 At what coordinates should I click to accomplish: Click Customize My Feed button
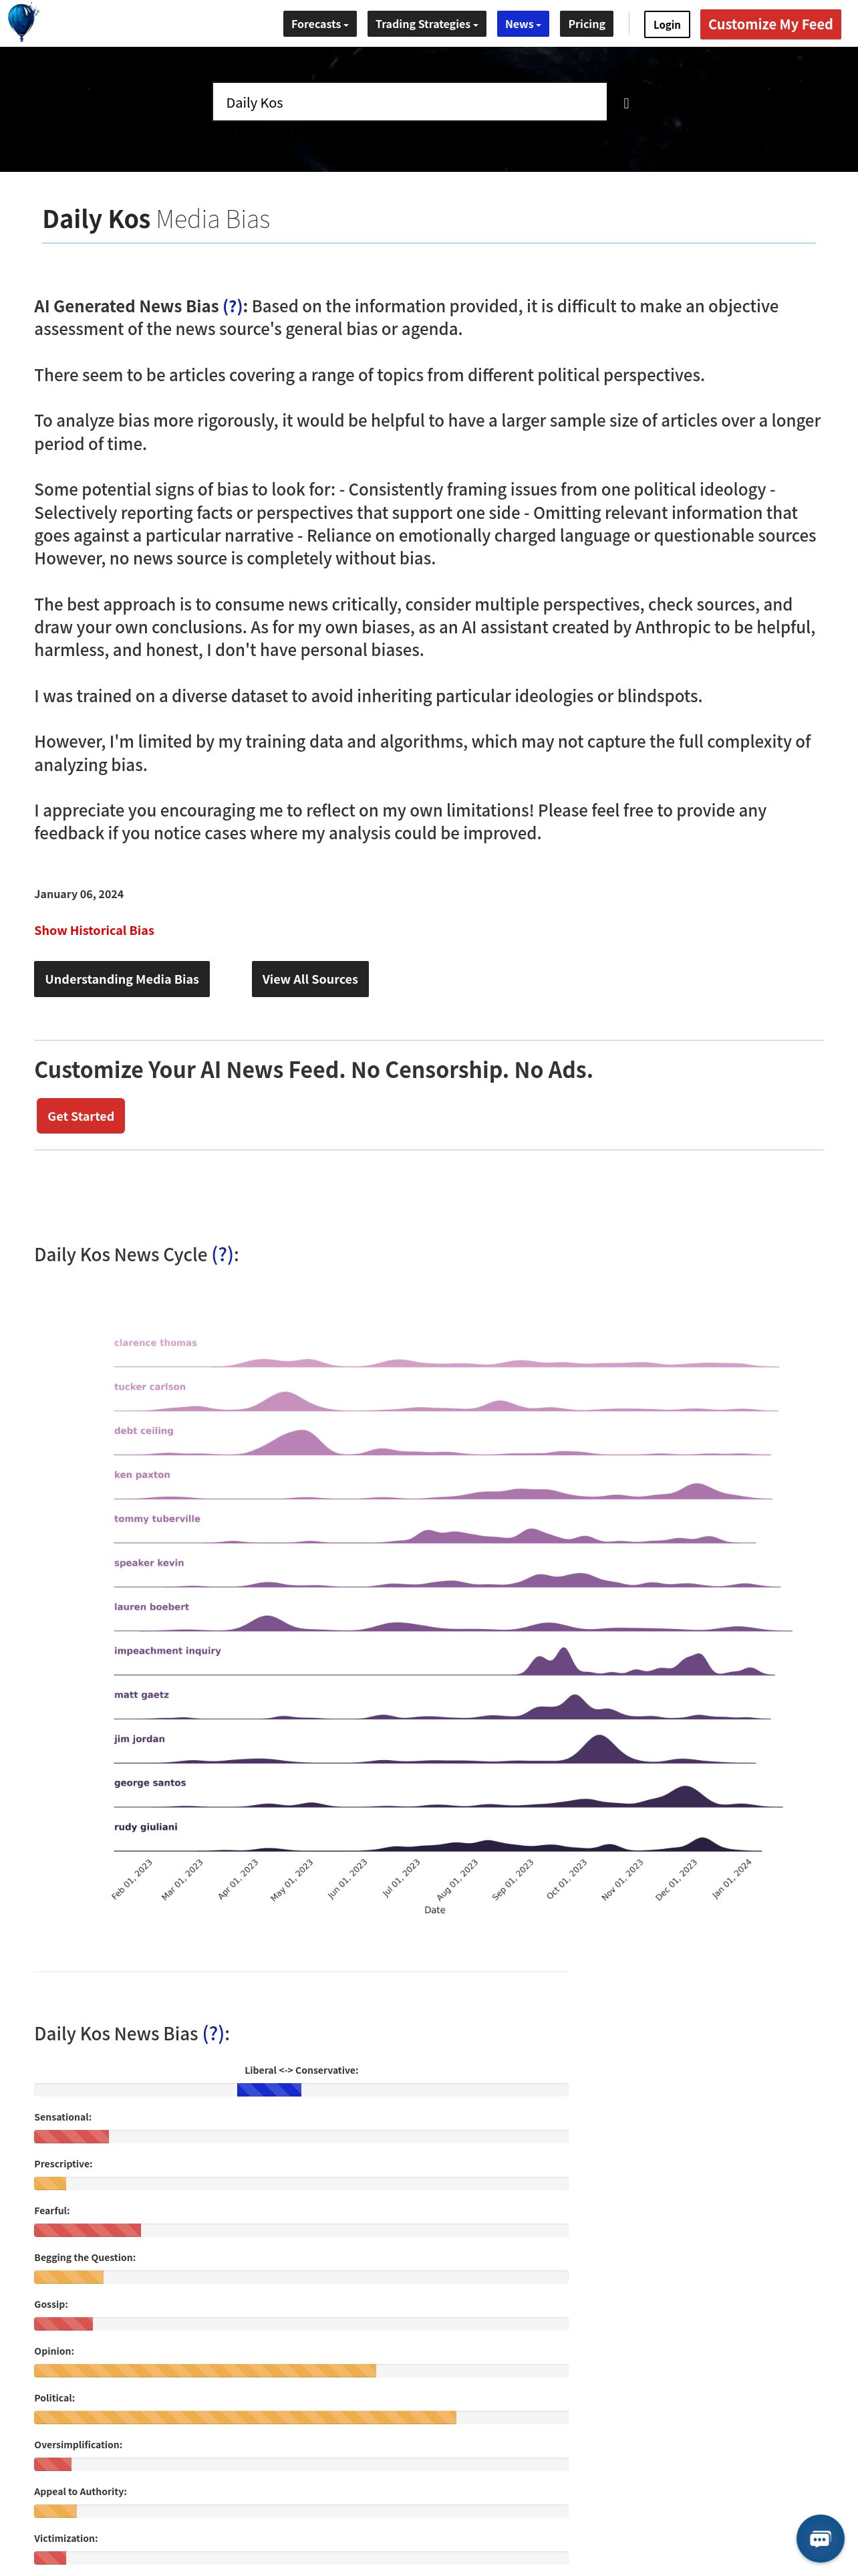point(770,24)
